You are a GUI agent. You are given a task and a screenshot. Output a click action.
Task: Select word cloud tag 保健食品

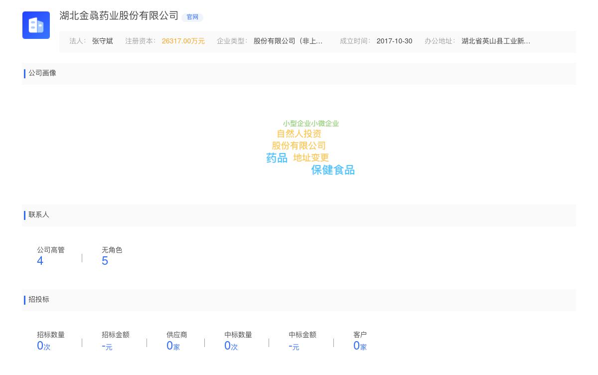333,170
